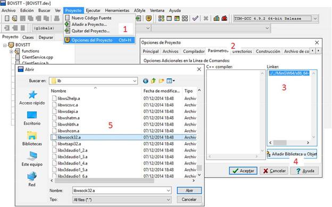Open the Buscar en folder dropdown
The height and width of the screenshot is (207, 332).
click(x=135, y=81)
